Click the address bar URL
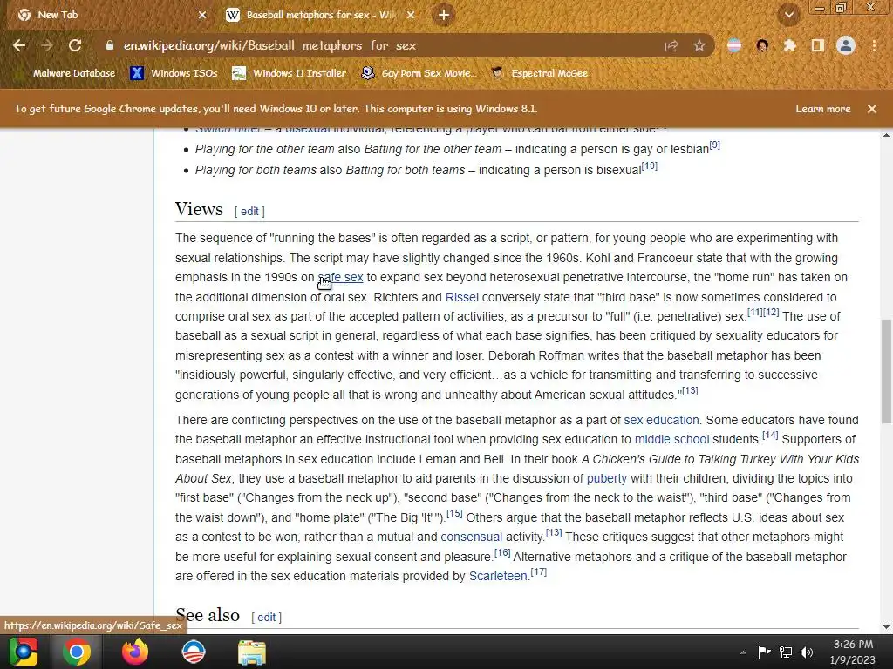Screen dimensions: 893x669 (x=270, y=45)
